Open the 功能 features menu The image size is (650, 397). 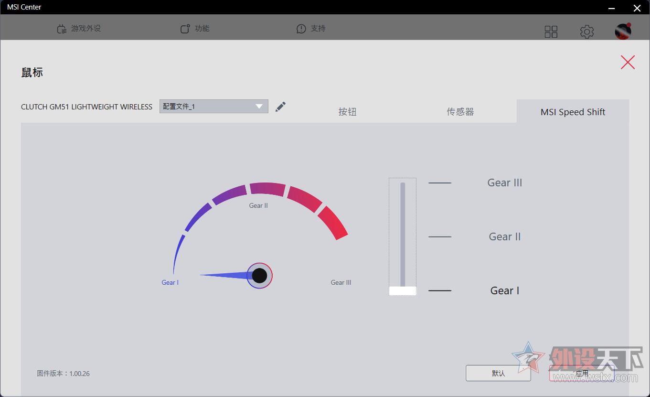pyautogui.click(x=195, y=29)
